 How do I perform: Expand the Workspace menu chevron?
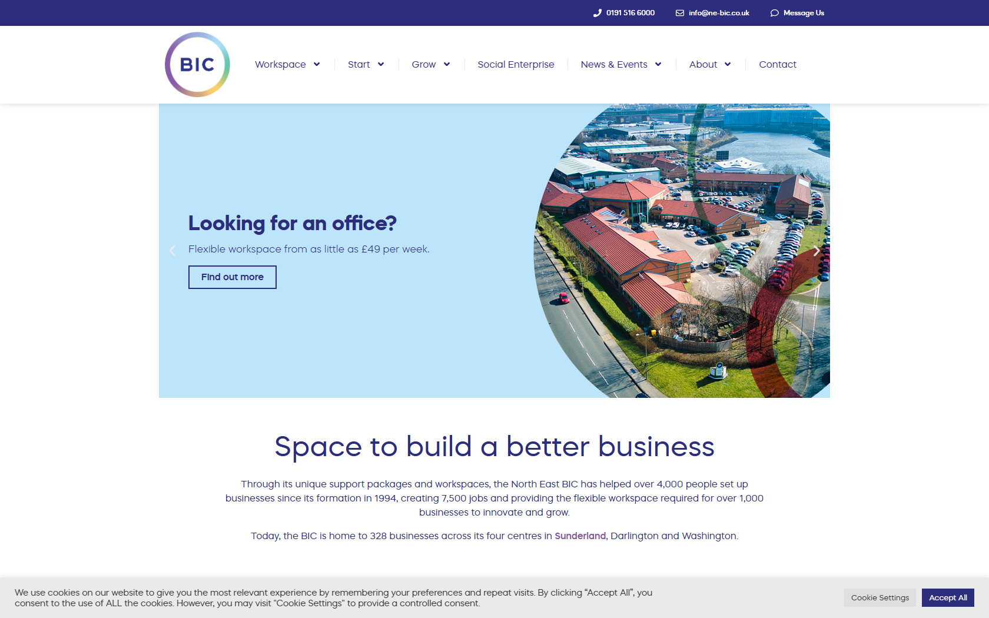[317, 65]
